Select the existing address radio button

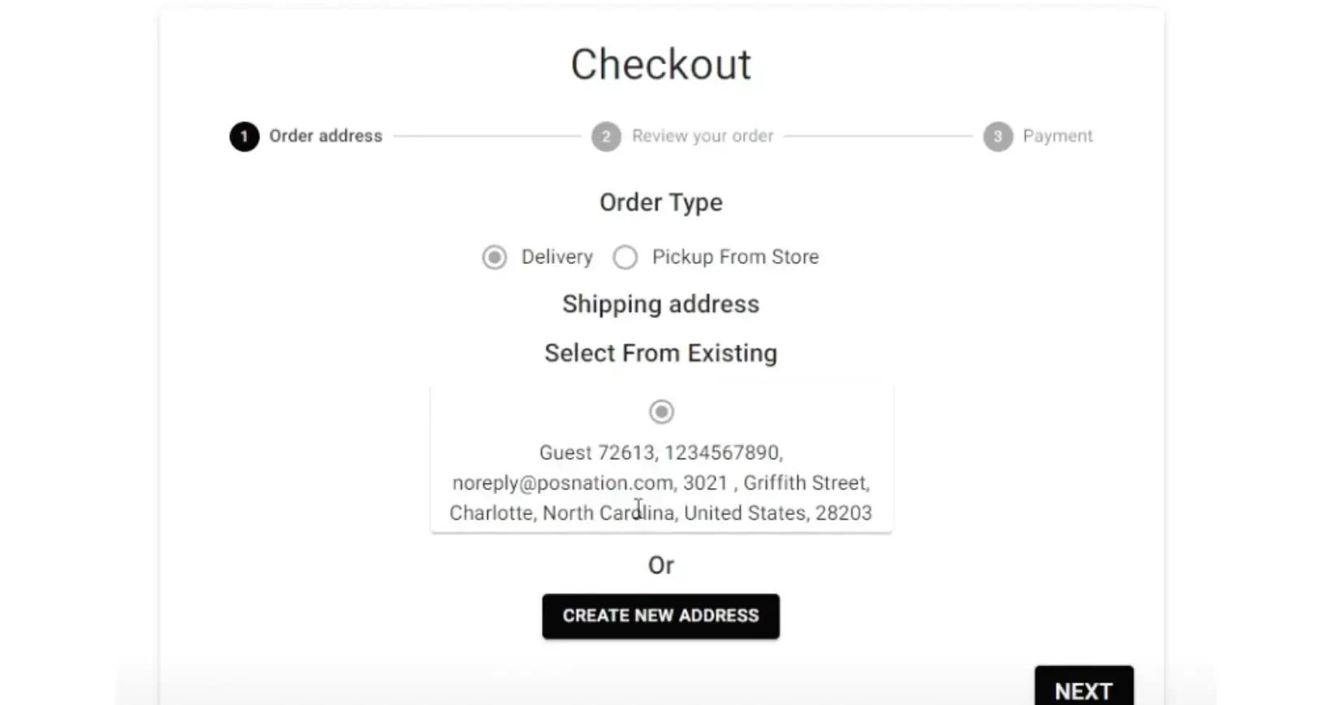point(661,412)
